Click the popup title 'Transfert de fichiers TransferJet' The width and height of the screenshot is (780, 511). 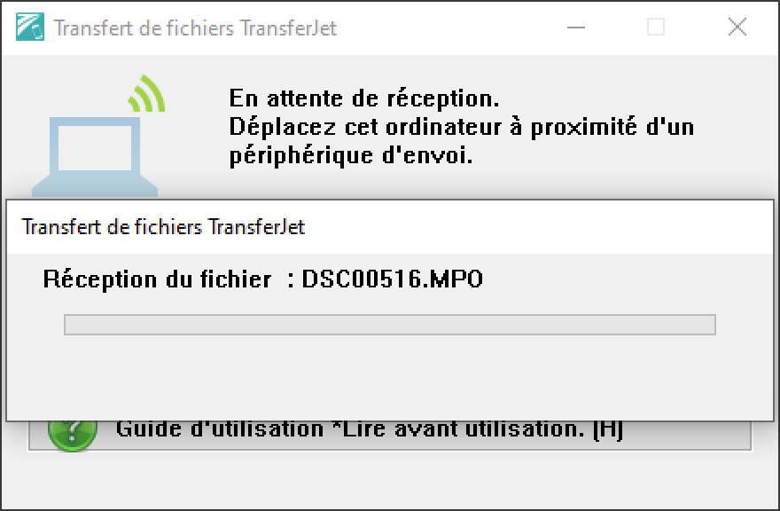(163, 227)
